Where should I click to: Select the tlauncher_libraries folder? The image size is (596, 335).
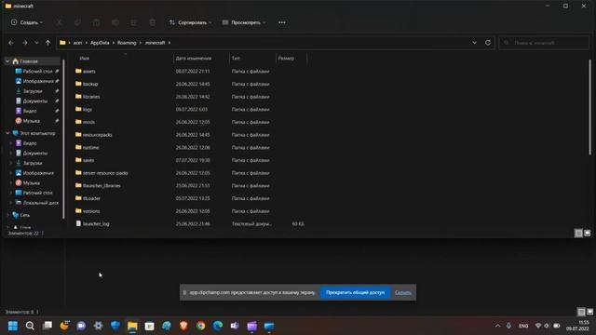(102, 186)
